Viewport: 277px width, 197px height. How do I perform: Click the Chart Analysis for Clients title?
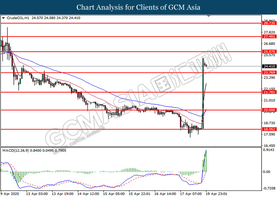(138, 7)
